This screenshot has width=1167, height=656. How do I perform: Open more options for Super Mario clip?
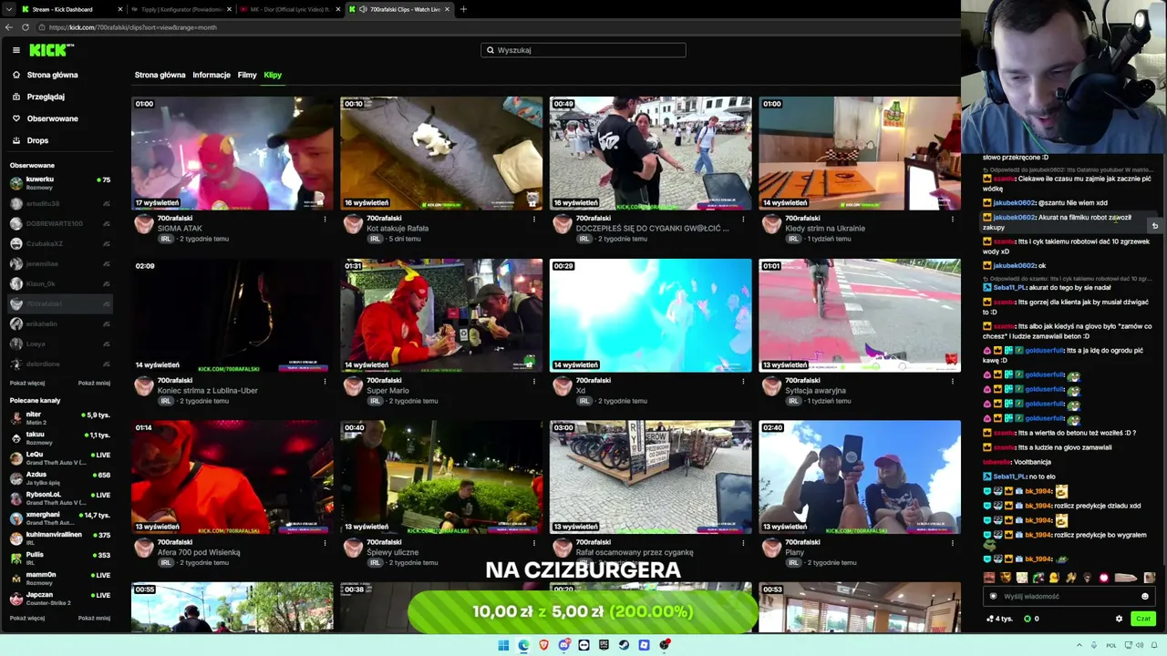(x=534, y=381)
